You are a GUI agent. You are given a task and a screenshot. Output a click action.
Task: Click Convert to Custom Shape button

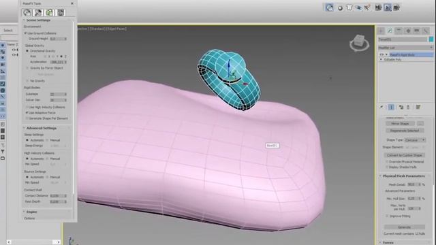(404, 155)
